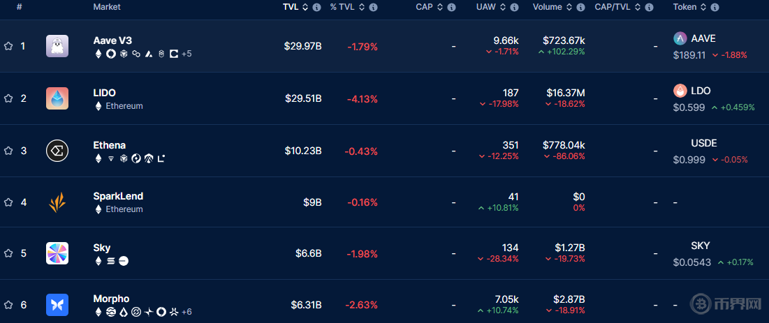Viewport: 769px width, 323px height.
Task: Click the AAVE token price
Action: click(x=689, y=55)
